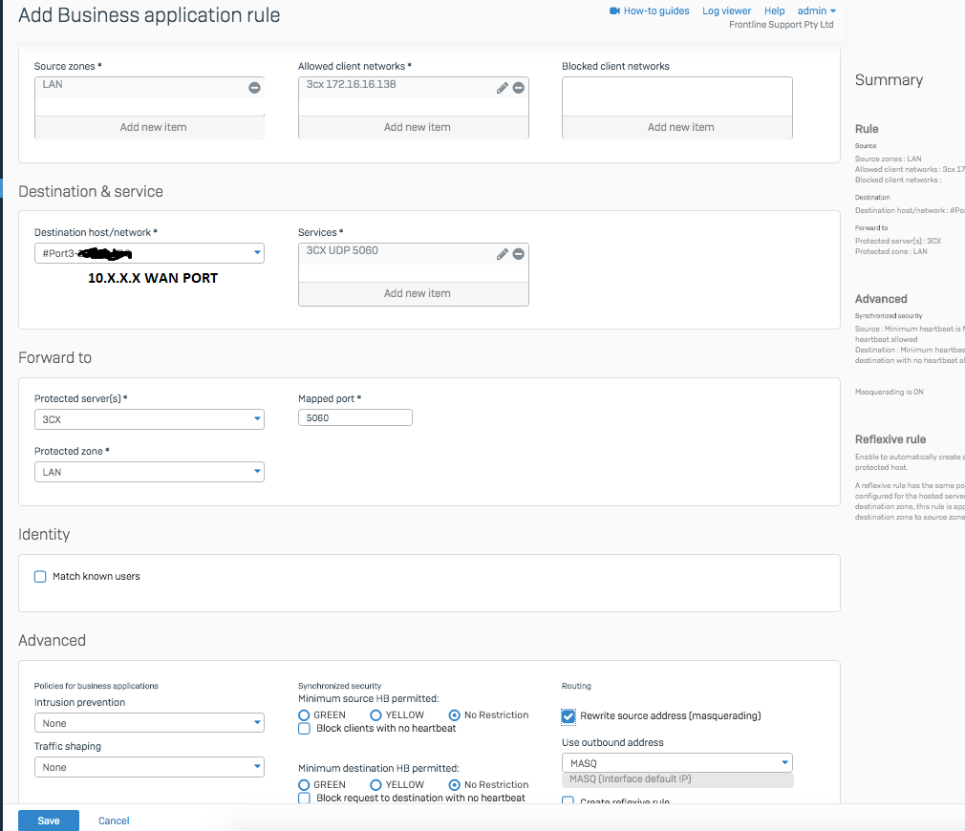Remove LAN from Source zones
The height and width of the screenshot is (831, 965).
click(x=254, y=88)
